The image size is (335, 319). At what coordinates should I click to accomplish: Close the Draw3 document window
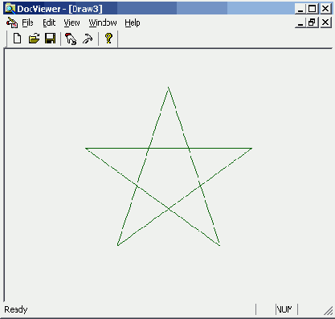pyautogui.click(x=325, y=22)
